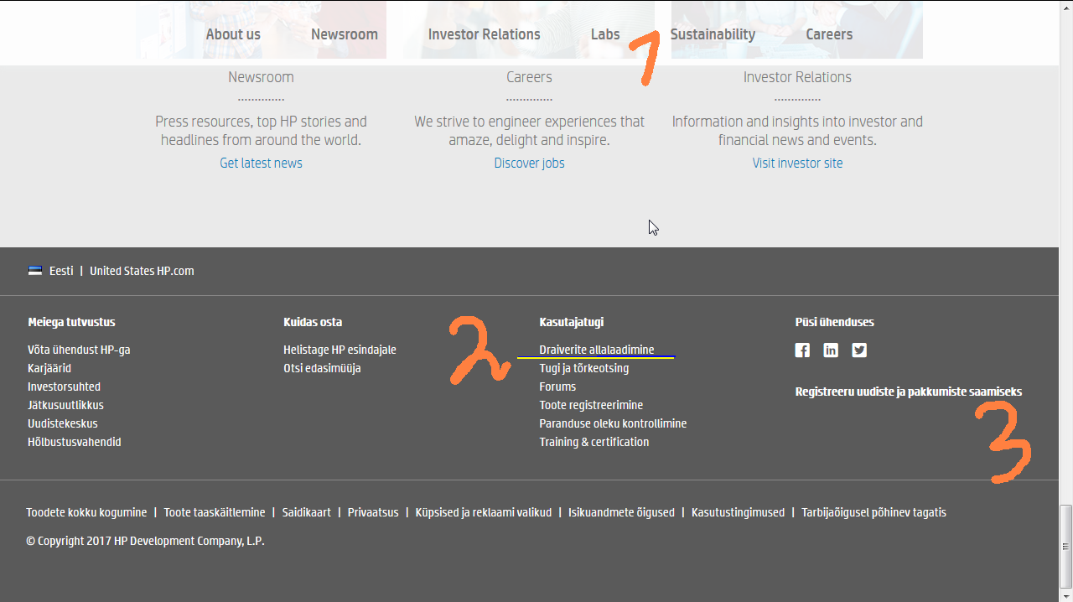
Task: Click the Copyright 2017 HP notice text
Action: [x=145, y=541]
